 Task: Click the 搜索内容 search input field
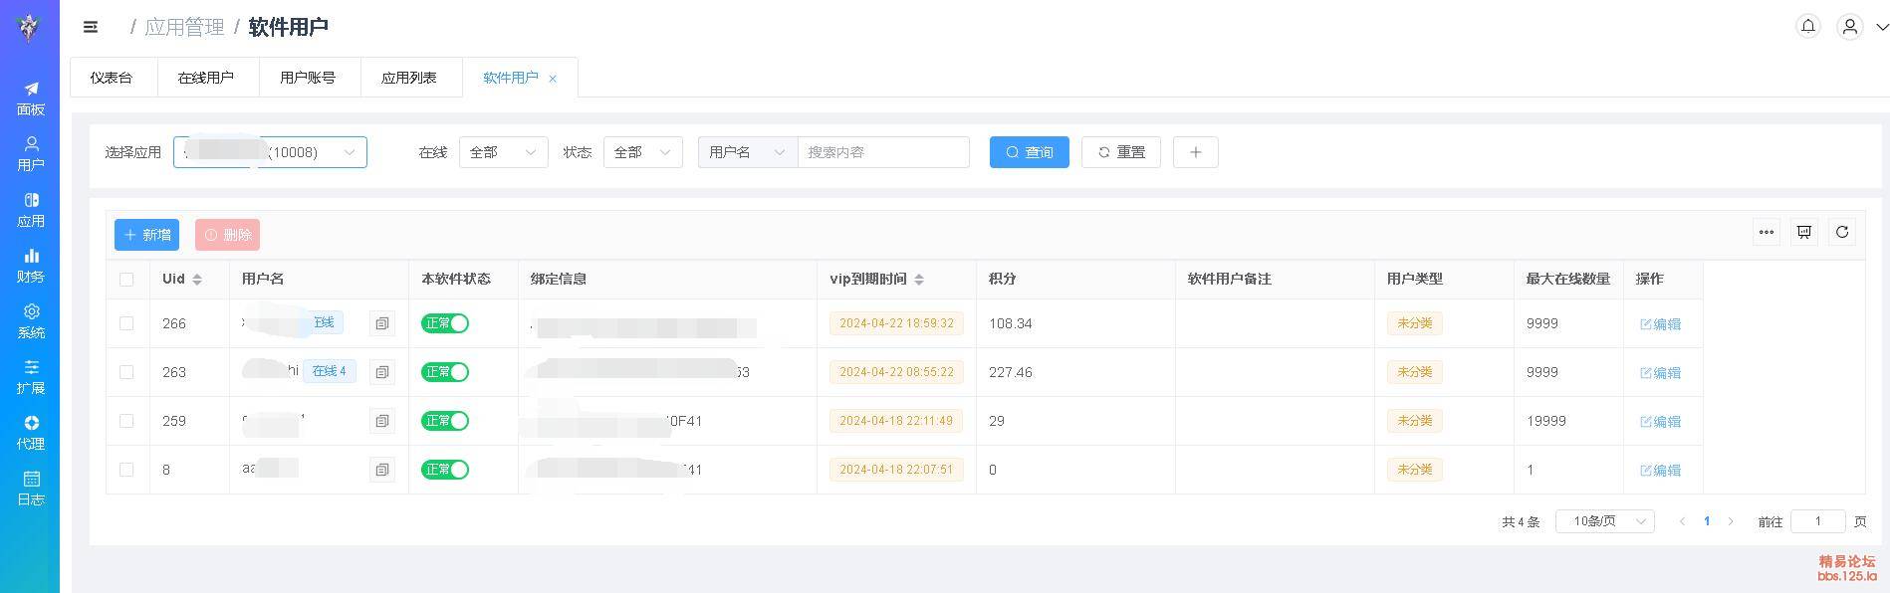pyautogui.click(x=882, y=152)
